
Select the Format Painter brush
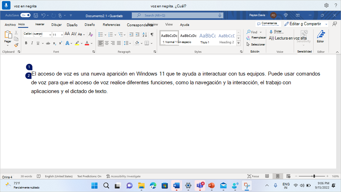[16, 45]
